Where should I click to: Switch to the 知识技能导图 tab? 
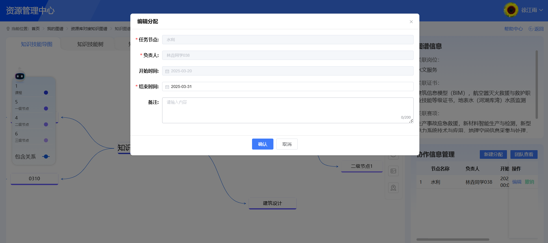click(x=37, y=44)
